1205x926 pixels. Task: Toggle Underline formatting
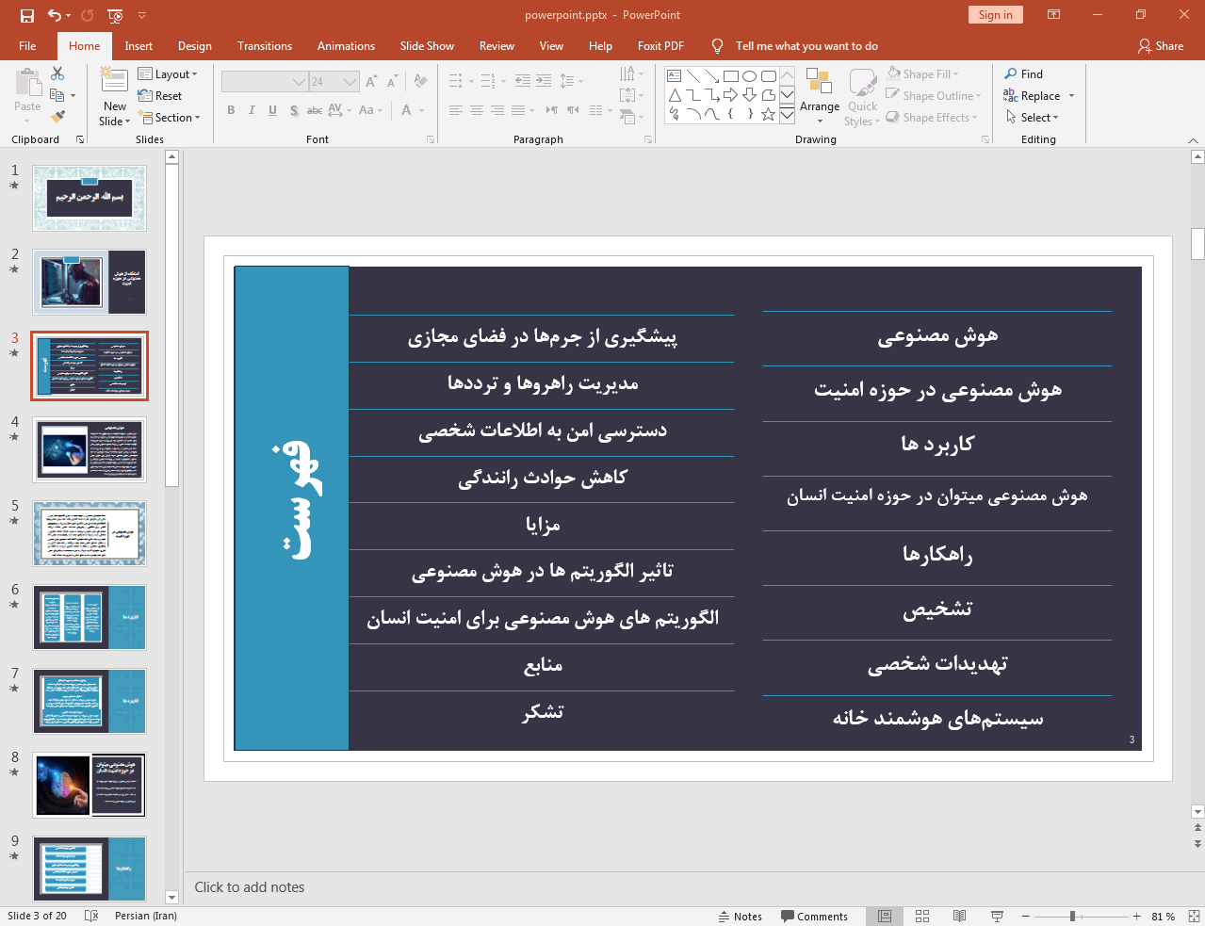click(272, 110)
